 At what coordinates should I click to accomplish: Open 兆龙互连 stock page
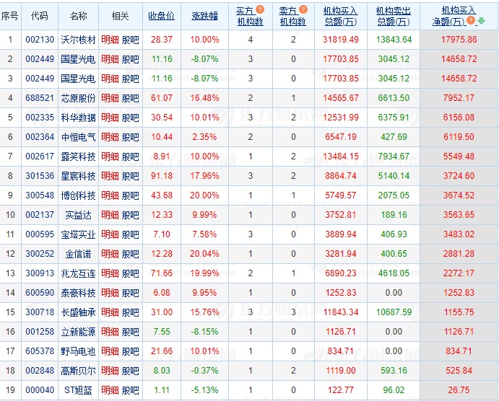[78, 273]
